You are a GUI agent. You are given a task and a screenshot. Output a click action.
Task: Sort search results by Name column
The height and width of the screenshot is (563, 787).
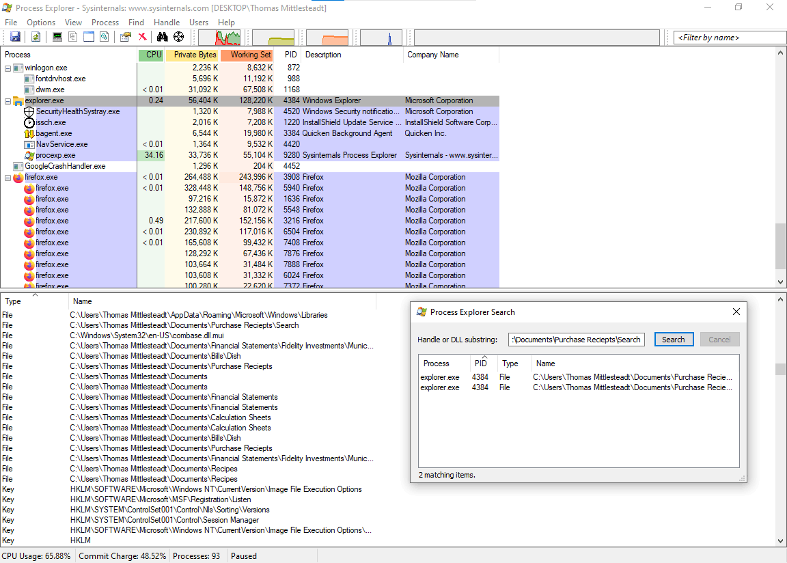(x=635, y=363)
